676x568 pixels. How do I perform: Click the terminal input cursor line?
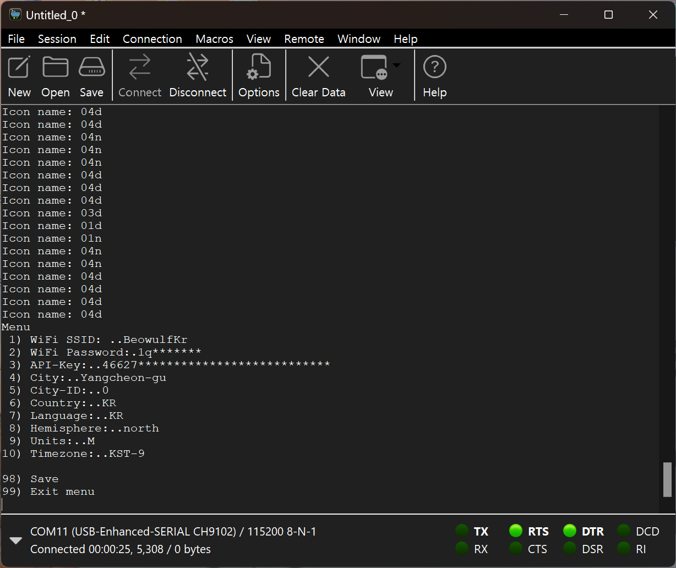(330, 504)
